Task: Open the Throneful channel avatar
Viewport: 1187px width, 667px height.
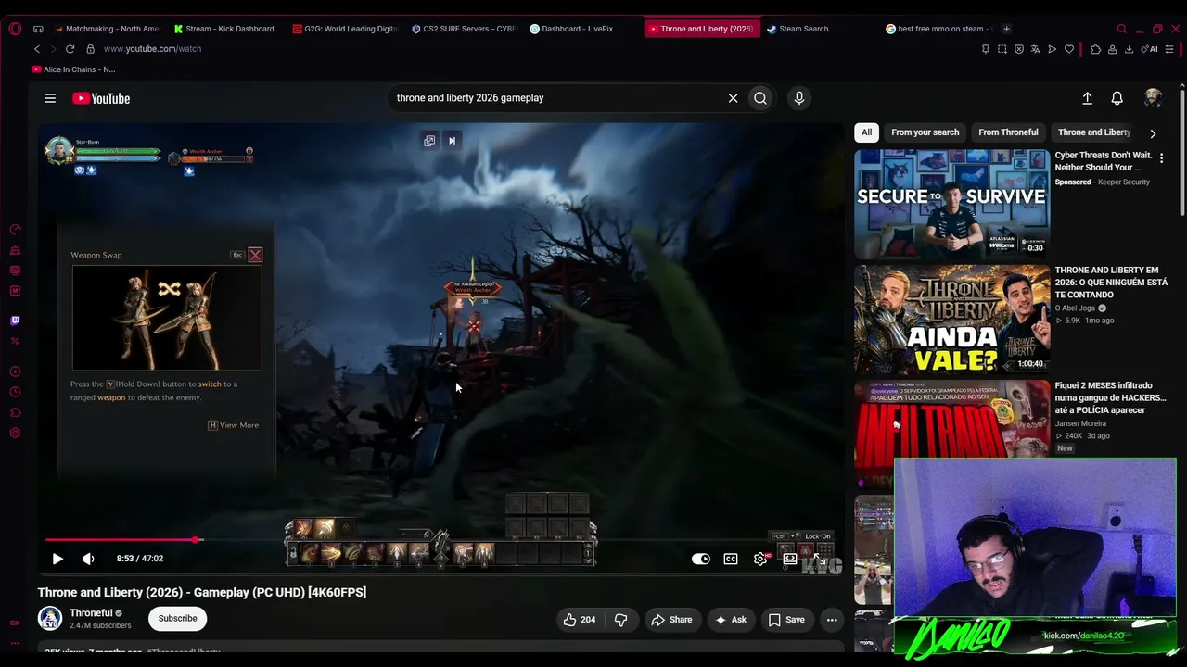Action: [50, 618]
